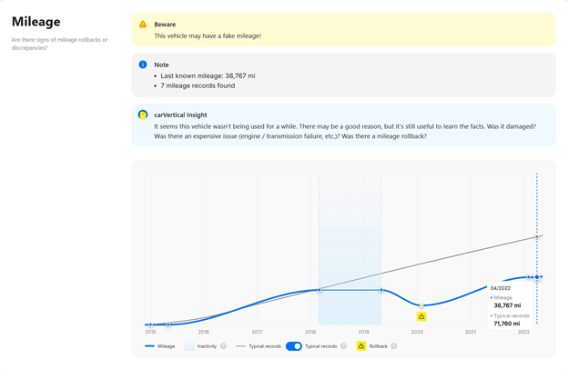Select the 04/2022 mileage data point

pos(537,277)
